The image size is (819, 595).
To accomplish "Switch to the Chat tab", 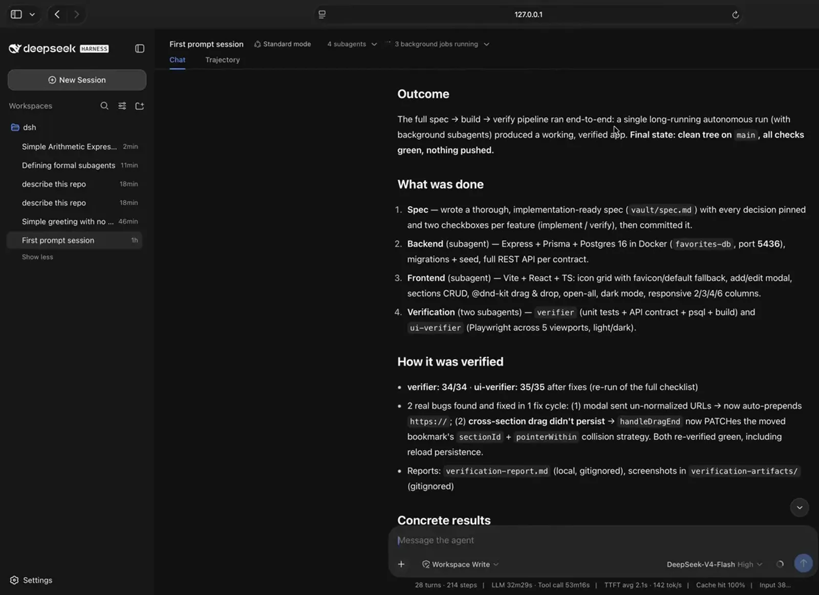I will click(178, 60).
